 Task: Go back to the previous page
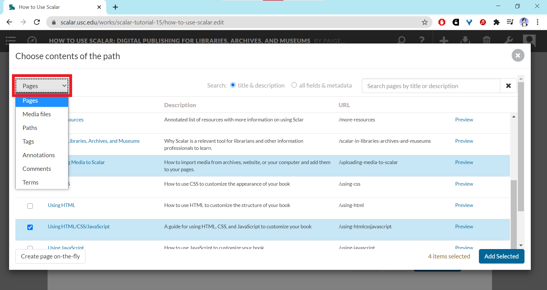9,22
